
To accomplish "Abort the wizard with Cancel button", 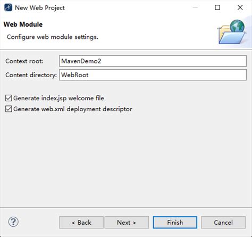I will click(x=223, y=222).
